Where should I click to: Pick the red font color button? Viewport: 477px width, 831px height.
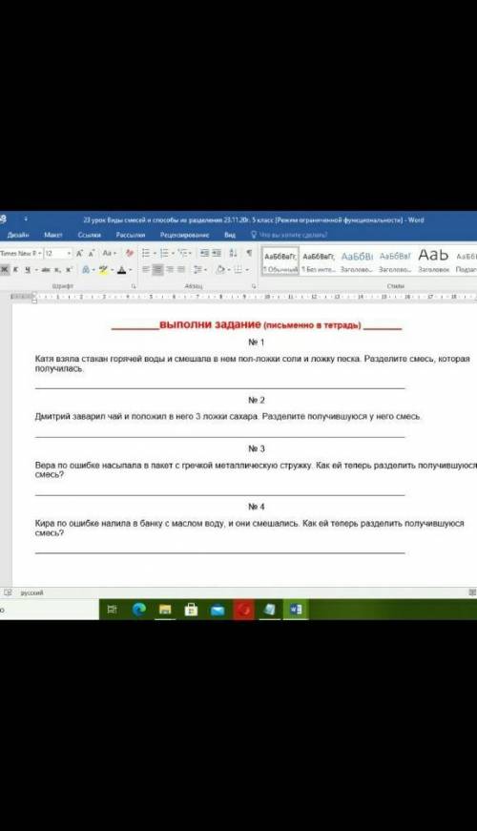click(123, 270)
